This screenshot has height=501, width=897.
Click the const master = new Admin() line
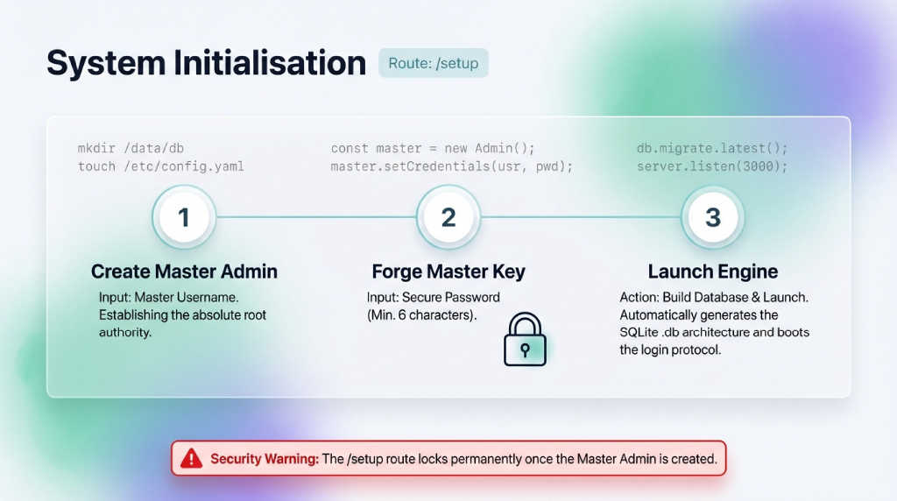click(x=433, y=149)
